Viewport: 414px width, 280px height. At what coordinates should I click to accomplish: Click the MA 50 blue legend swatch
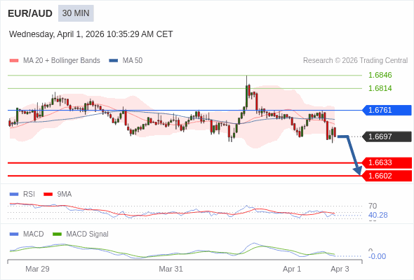(x=114, y=61)
